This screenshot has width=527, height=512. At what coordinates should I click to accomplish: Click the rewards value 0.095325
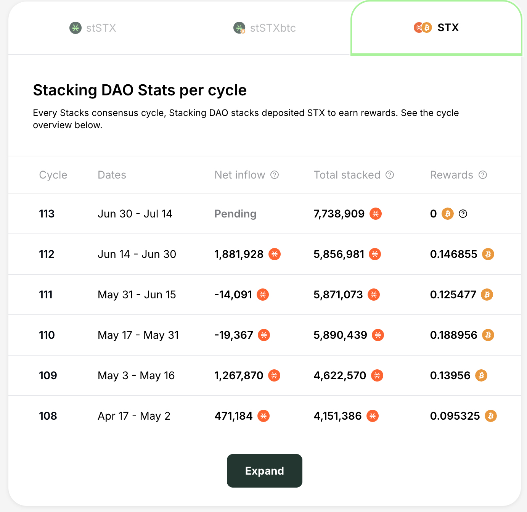pos(455,416)
